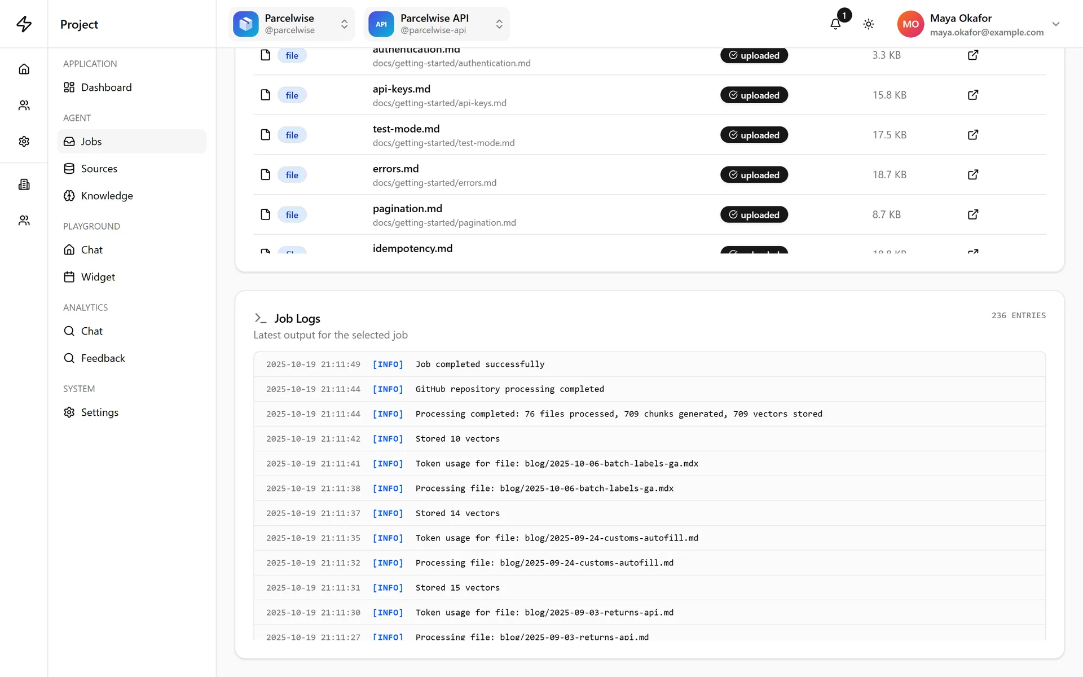Viewport: 1083px width, 677px height.
Task: Open api-keys.md external link icon
Action: click(973, 95)
